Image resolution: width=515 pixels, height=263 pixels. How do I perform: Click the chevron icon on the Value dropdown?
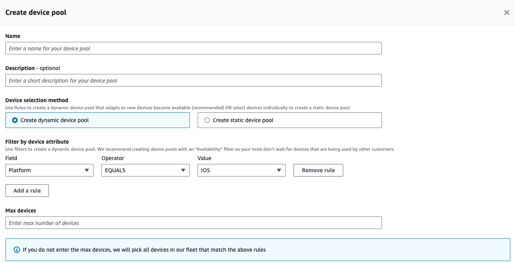coord(279,170)
